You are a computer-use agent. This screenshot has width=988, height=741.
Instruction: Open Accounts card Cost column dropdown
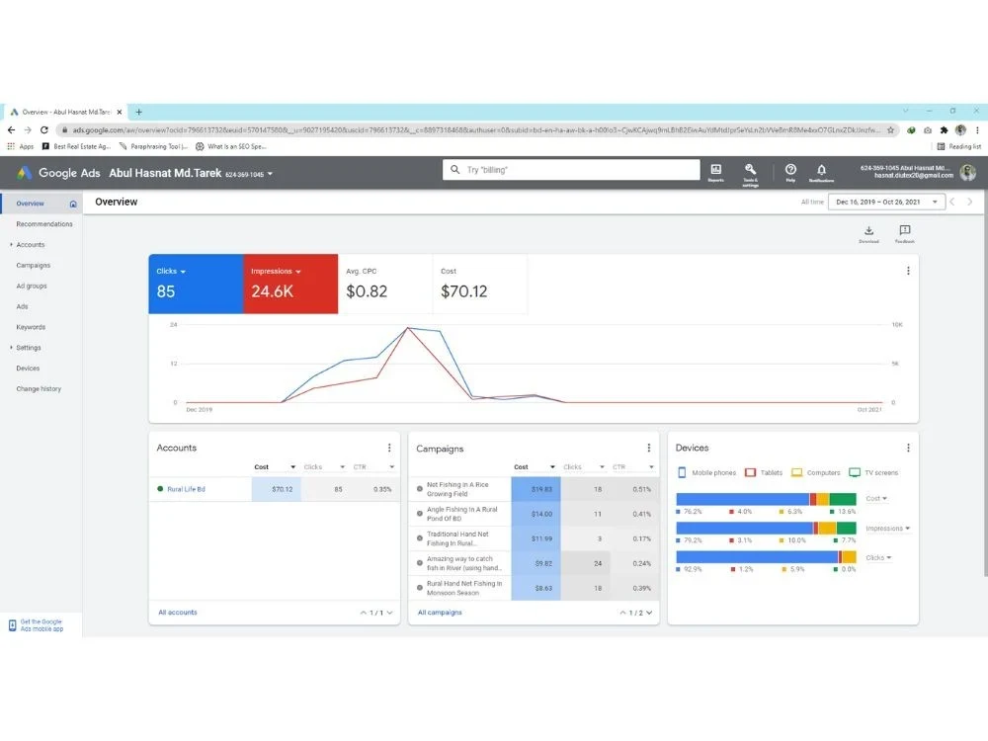[x=293, y=467]
